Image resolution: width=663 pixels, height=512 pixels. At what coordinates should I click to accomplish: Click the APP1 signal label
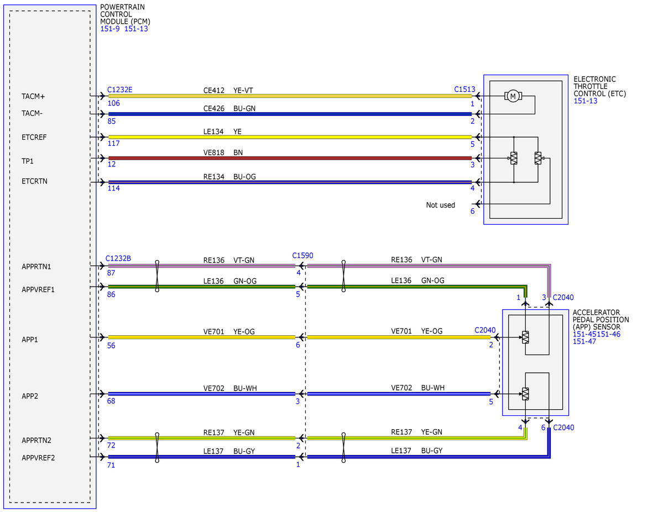tap(30, 339)
